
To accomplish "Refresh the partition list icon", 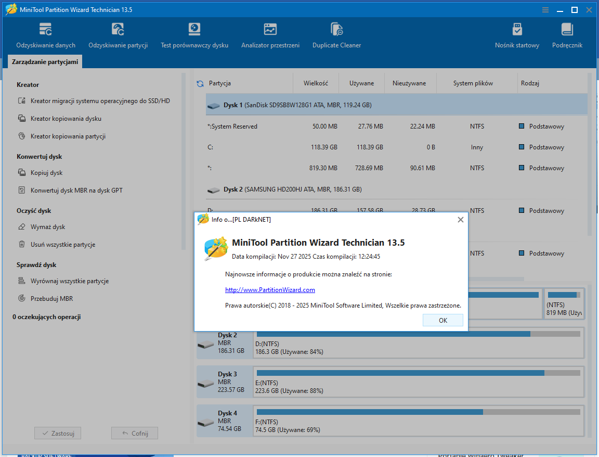I will 200,83.
